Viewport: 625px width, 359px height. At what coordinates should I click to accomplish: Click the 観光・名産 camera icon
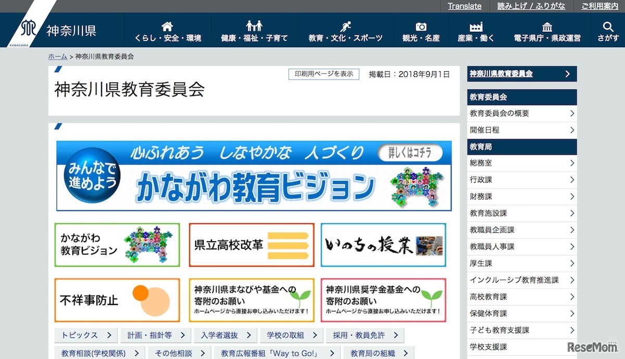(420, 25)
